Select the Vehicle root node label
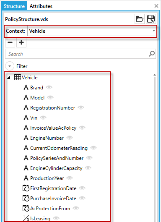The width and height of the screenshot is (161, 222). tap(30, 78)
